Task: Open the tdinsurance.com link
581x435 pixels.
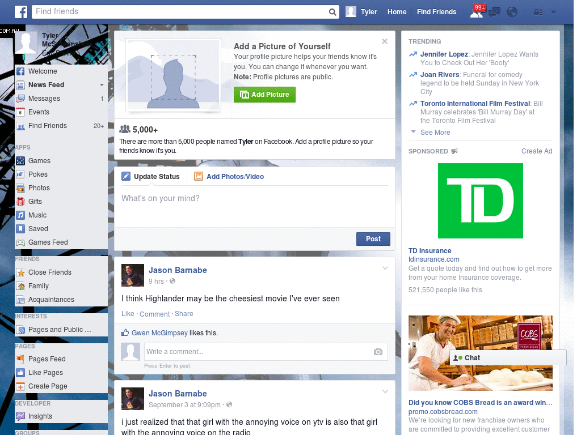Action: tap(434, 259)
